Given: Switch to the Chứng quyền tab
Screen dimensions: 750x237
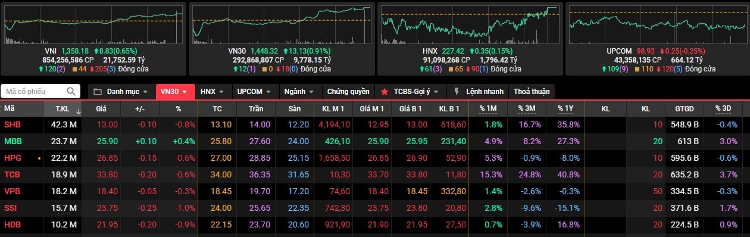Looking at the screenshot, I should click(348, 92).
